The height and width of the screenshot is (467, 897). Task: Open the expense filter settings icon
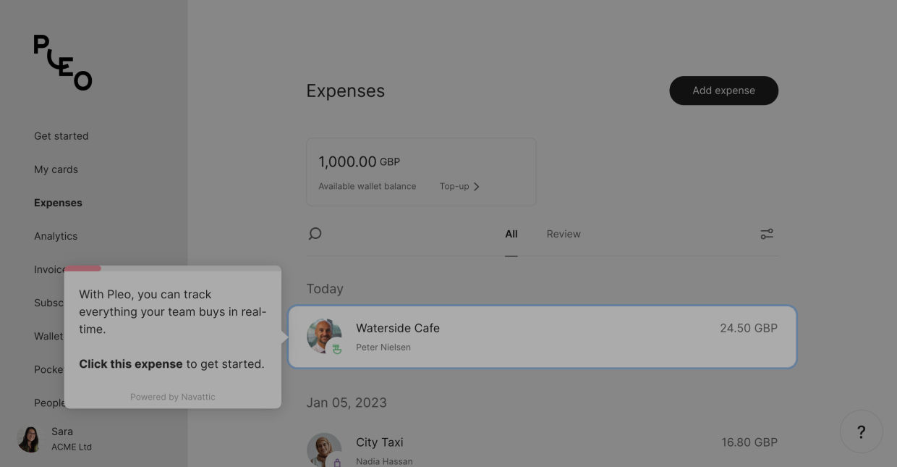[x=767, y=234]
